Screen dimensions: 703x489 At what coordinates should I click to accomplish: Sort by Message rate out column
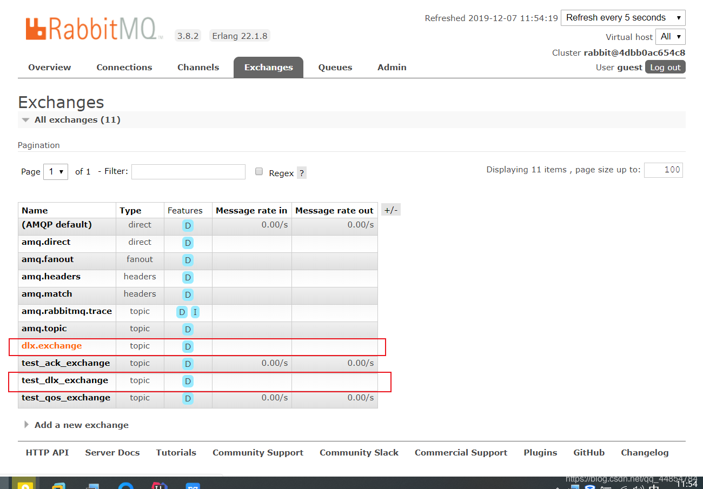point(334,211)
